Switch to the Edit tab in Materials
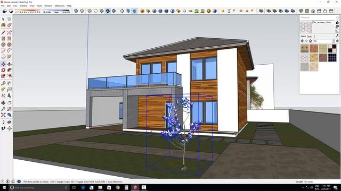The width and height of the screenshot is (341, 191). tap(310, 37)
